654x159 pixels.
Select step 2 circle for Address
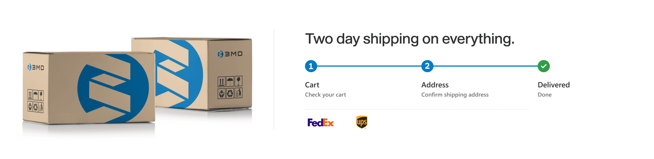coord(427,66)
